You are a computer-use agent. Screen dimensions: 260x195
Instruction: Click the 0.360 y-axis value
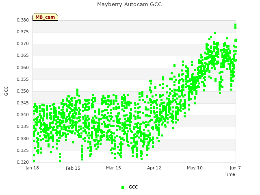pos(23,68)
